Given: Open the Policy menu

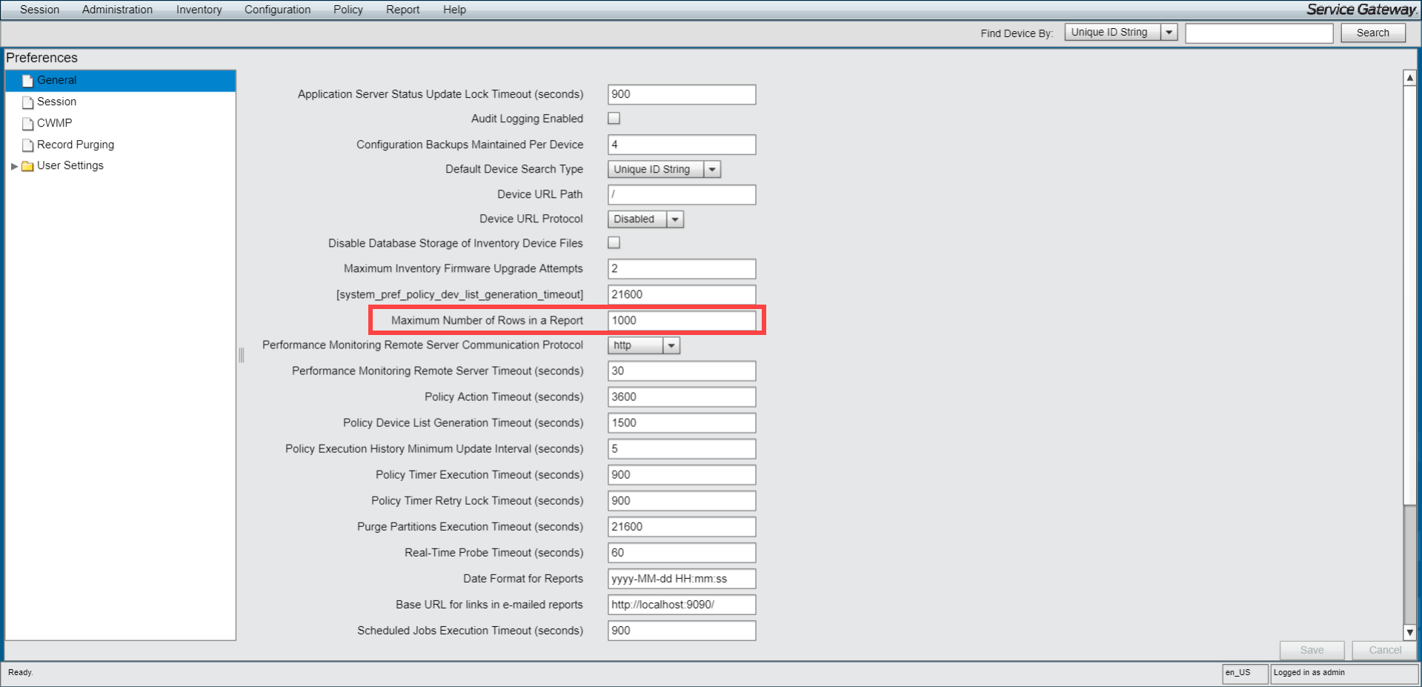Looking at the screenshot, I should point(348,10).
